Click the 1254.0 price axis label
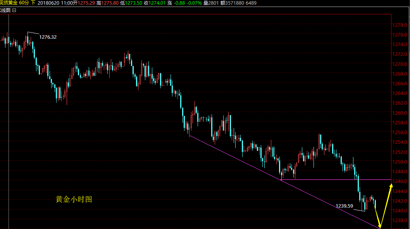The width and height of the screenshot is (410, 229). point(400,142)
